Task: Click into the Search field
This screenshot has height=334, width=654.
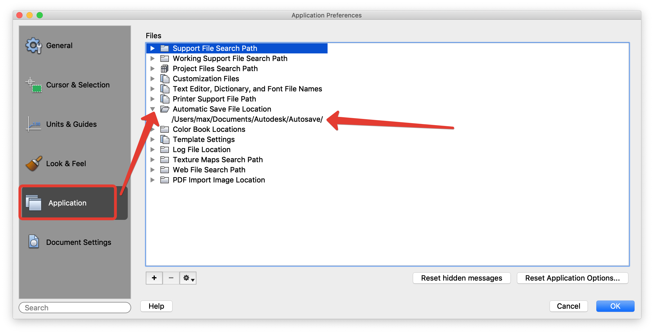Action: [x=75, y=308]
